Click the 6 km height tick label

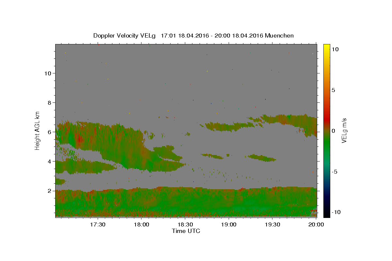tap(49, 132)
